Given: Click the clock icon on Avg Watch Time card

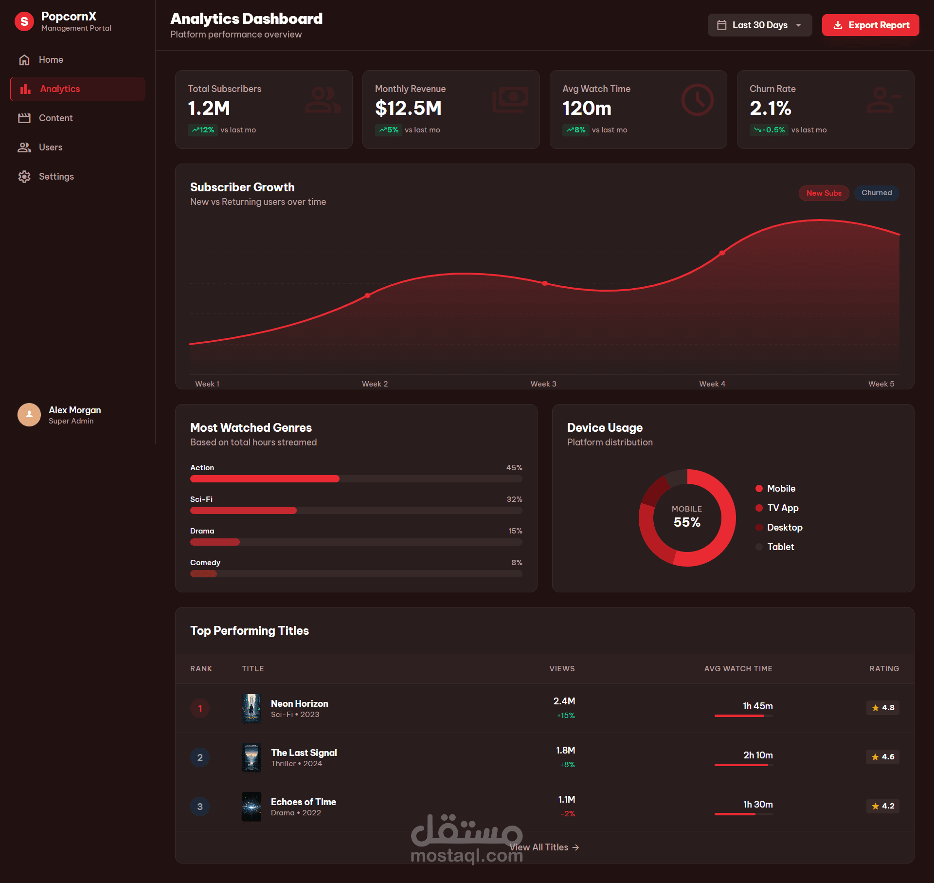Looking at the screenshot, I should tap(697, 100).
